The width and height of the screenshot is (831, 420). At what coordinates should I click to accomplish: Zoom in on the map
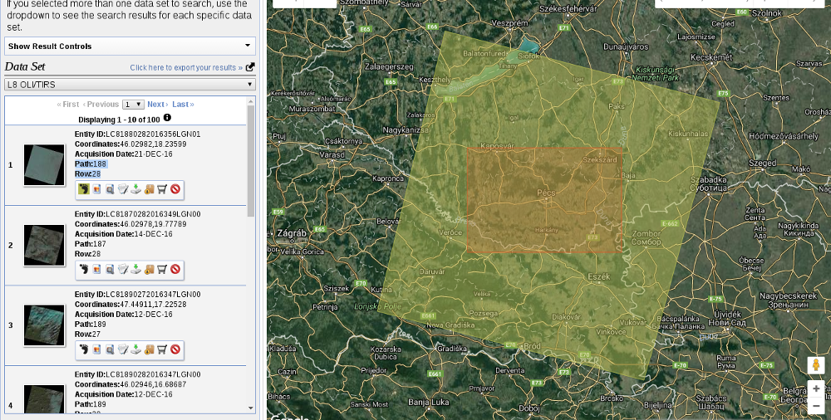pyautogui.click(x=816, y=388)
